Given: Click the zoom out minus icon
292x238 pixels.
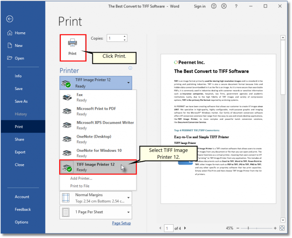Looking at the screenshot, I should coord(238,228).
